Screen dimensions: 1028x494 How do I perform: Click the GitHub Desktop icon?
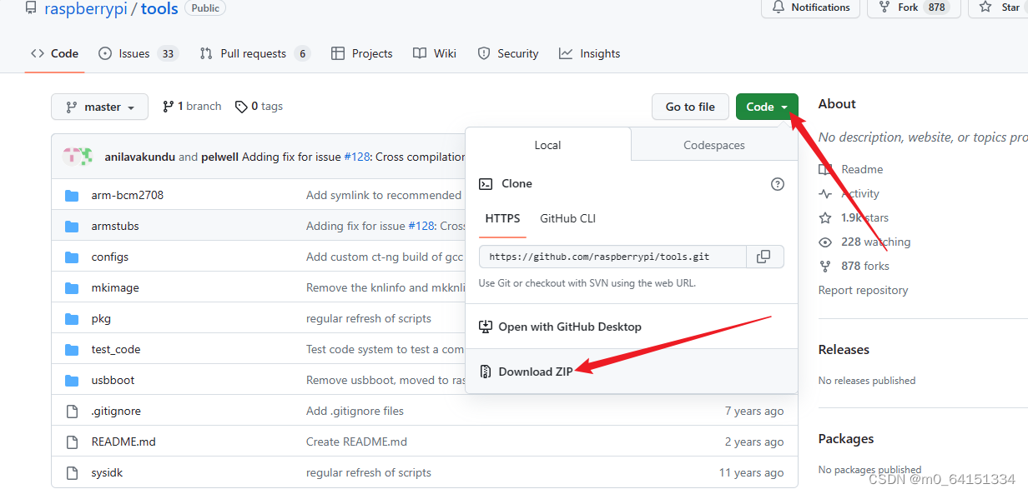(x=486, y=327)
